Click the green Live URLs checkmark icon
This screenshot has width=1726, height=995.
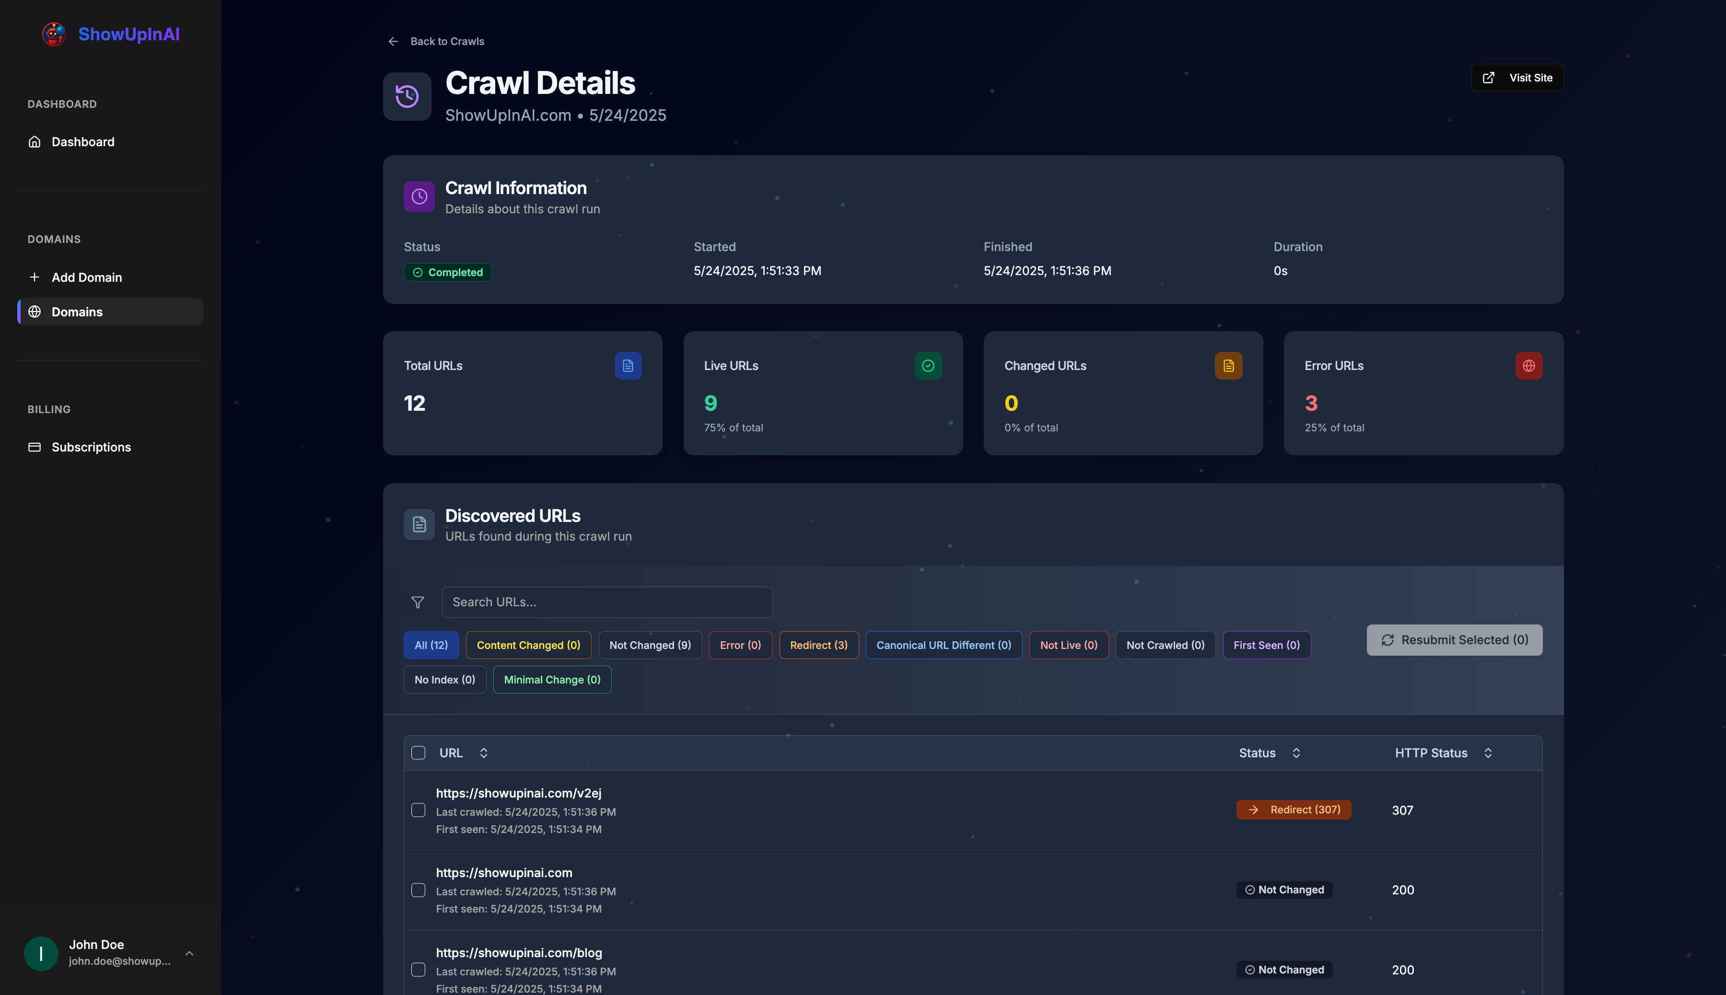[928, 366]
